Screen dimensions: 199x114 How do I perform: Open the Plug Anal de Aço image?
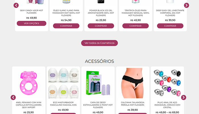[x=167, y=83]
